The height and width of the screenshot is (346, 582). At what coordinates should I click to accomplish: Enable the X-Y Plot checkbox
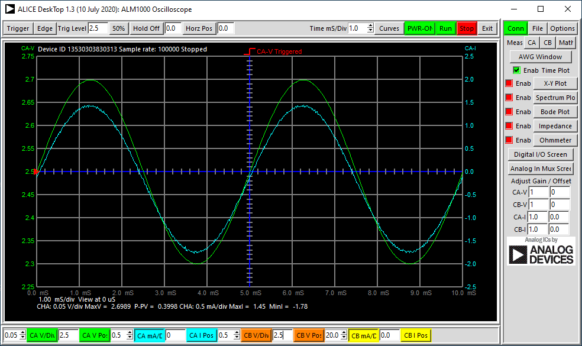tap(509, 83)
